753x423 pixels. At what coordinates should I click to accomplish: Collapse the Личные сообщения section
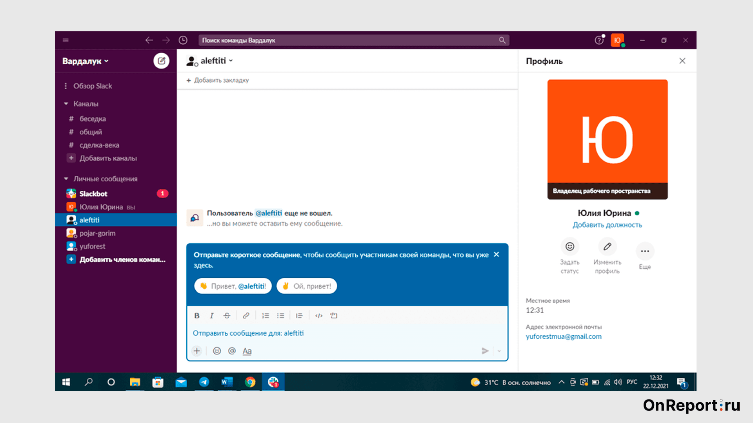[66, 179]
